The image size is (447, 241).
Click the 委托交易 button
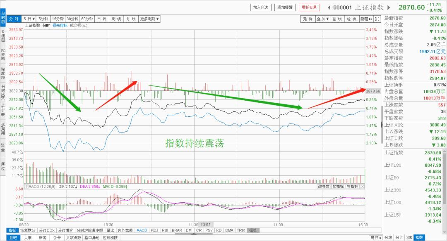tap(309, 7)
